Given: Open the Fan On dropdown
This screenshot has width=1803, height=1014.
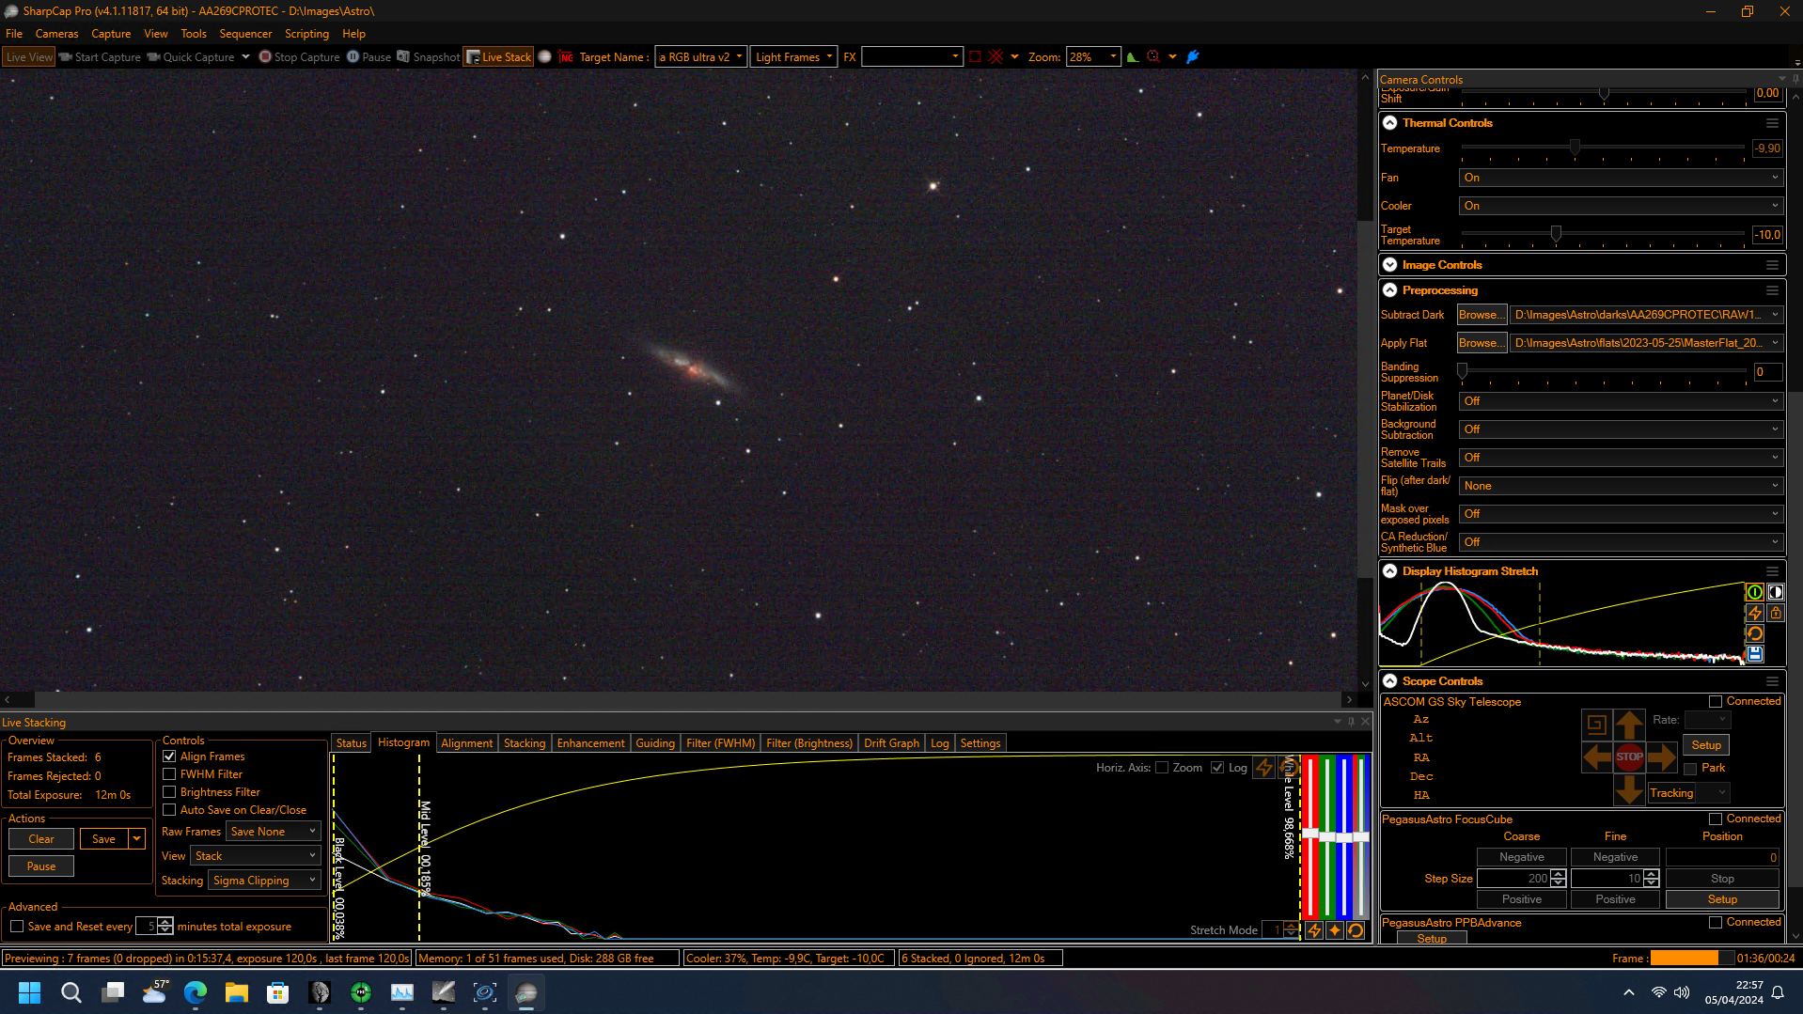Looking at the screenshot, I should [x=1621, y=178].
